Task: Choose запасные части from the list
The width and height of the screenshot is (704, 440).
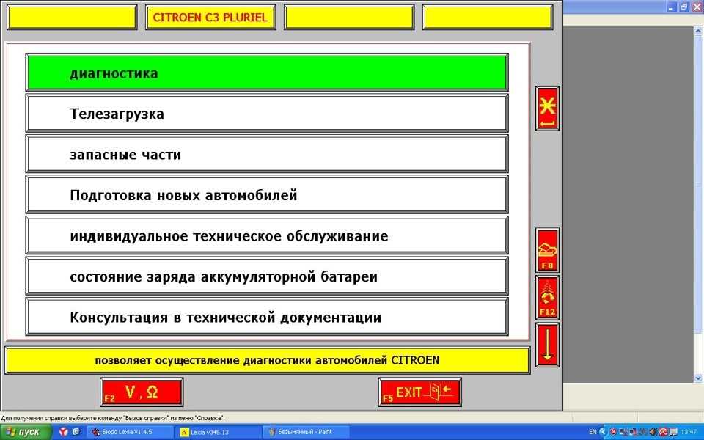Action: 267,154
